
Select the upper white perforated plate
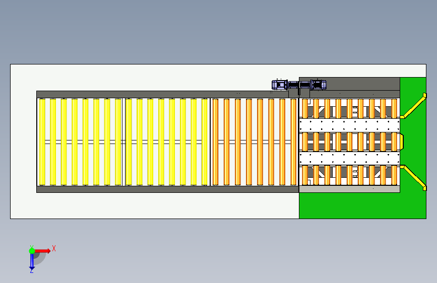(x=349, y=125)
